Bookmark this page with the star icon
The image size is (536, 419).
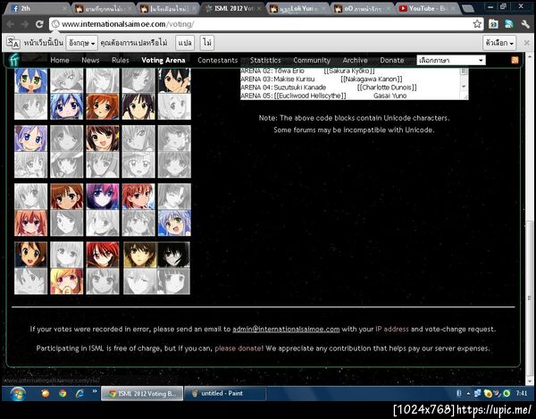point(477,24)
